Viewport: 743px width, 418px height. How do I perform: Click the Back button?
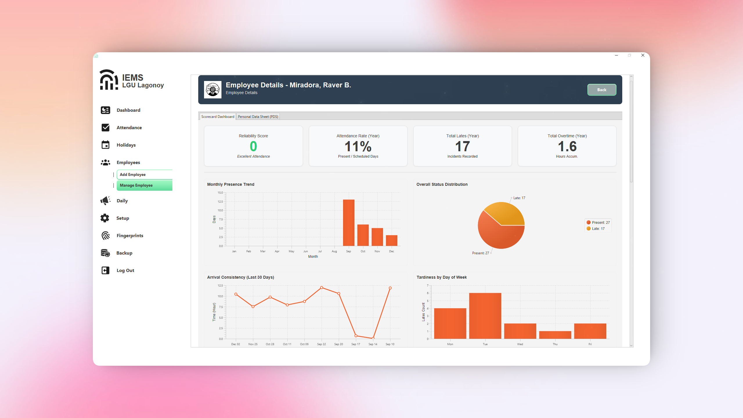click(602, 90)
